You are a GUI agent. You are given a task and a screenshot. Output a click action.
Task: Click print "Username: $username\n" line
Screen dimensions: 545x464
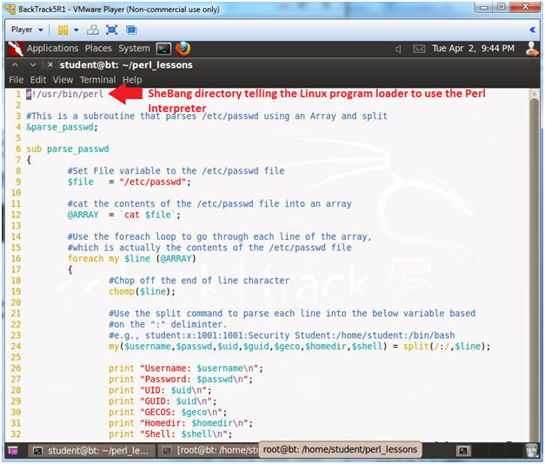(186, 368)
